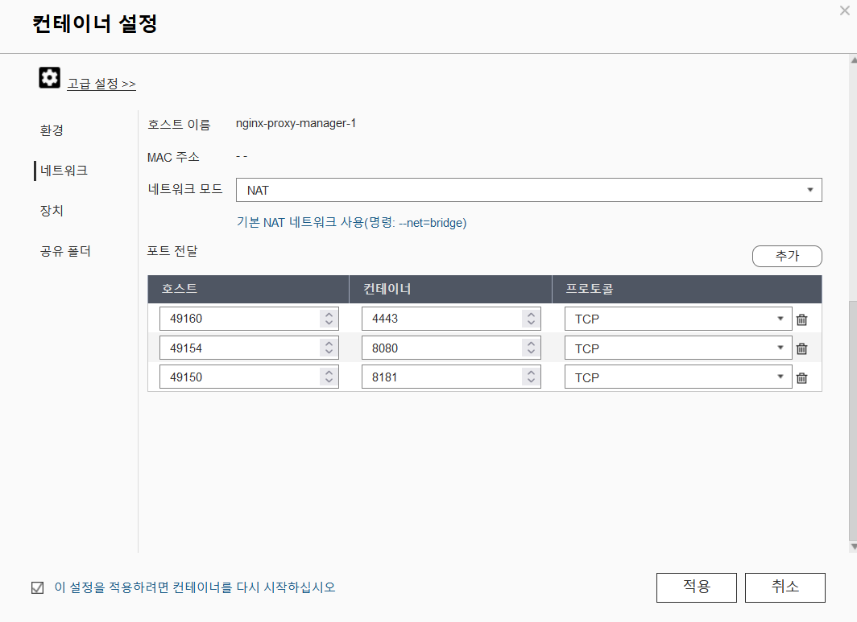The height and width of the screenshot is (622, 857).
Task: Click the 기본 NAT 네트워크 사용 hint text
Action: pyautogui.click(x=351, y=222)
